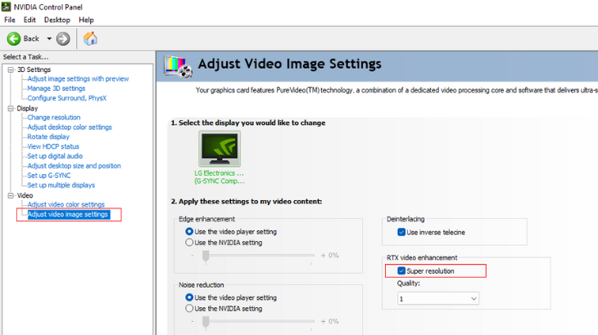Image resolution: width=598 pixels, height=335 pixels.
Task: Select Adjust video image settings
Action: click(68, 214)
